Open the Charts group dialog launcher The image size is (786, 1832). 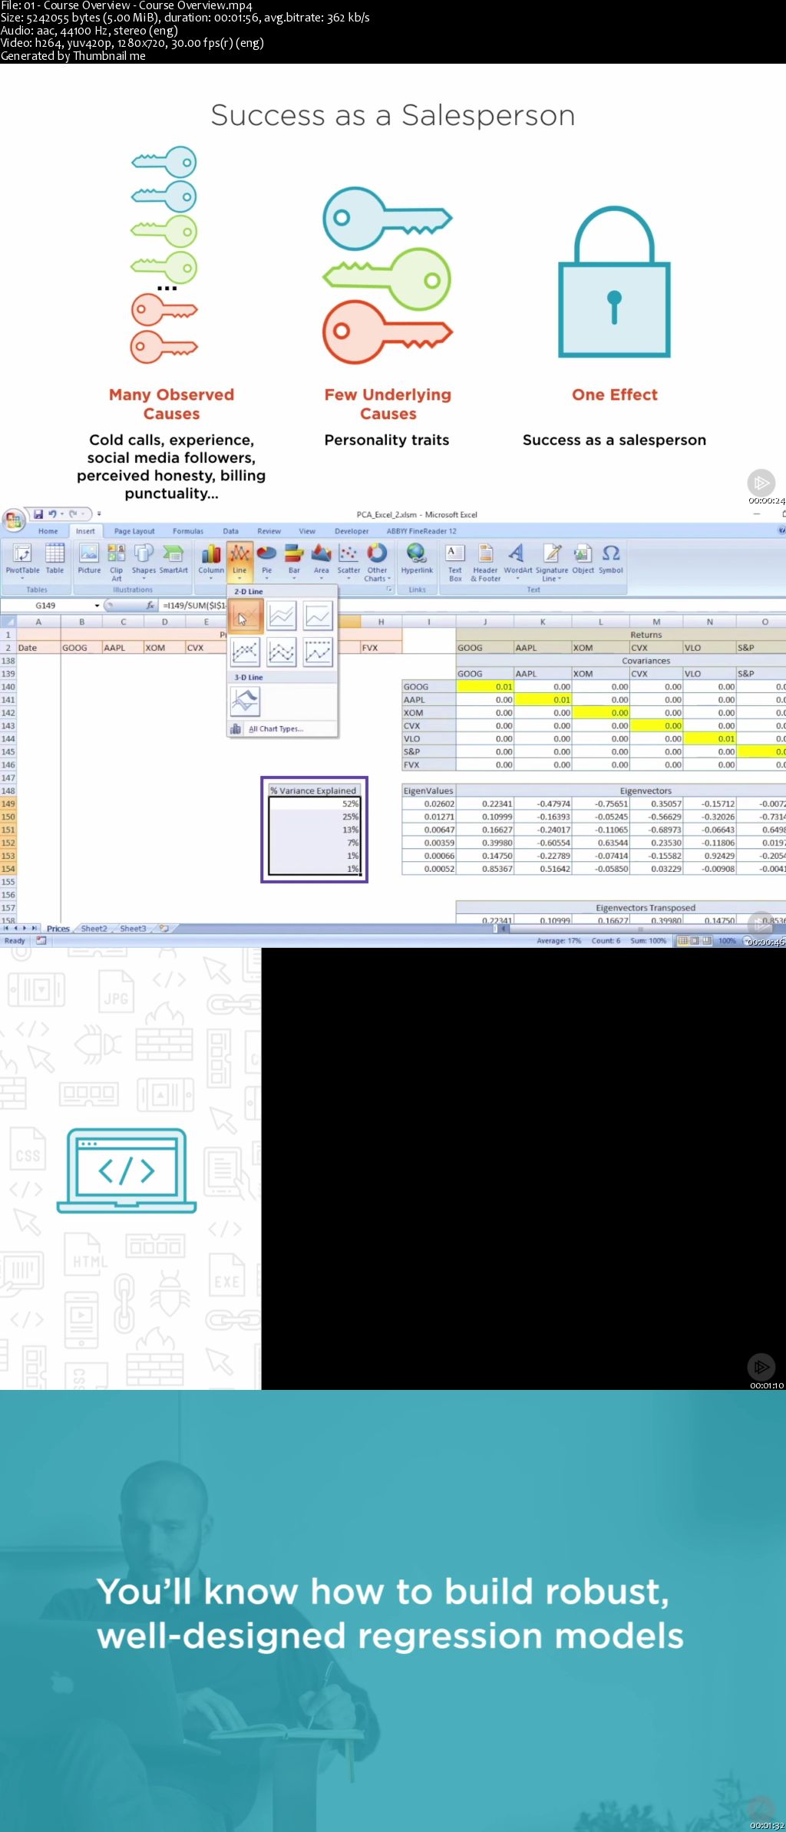(x=390, y=589)
